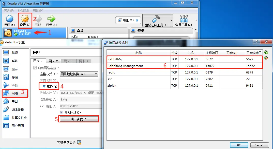Expand the Machine Tools dropdown arrow
Viewport: 273px width, 149px height.
(x=172, y=21)
